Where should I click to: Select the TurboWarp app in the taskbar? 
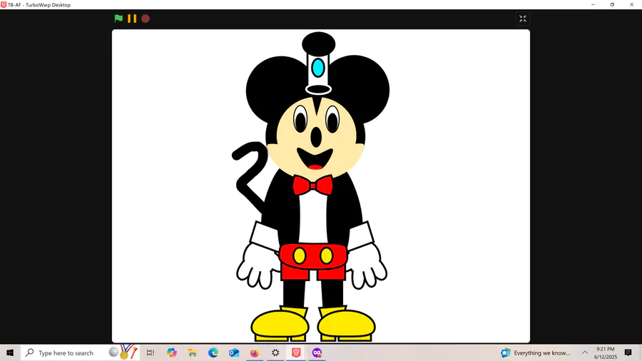click(x=296, y=352)
